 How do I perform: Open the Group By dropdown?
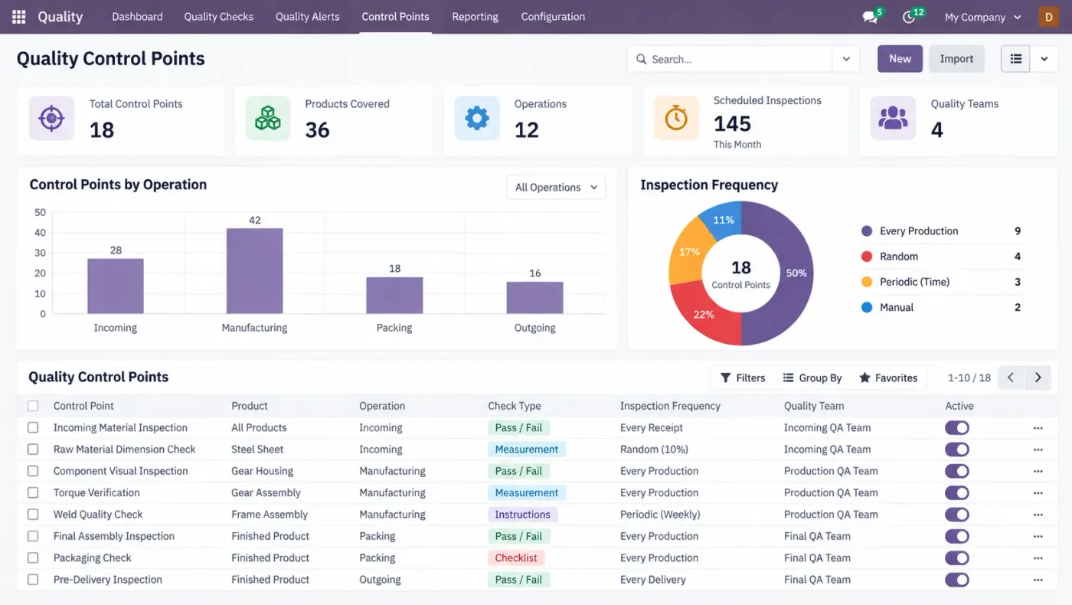click(812, 378)
